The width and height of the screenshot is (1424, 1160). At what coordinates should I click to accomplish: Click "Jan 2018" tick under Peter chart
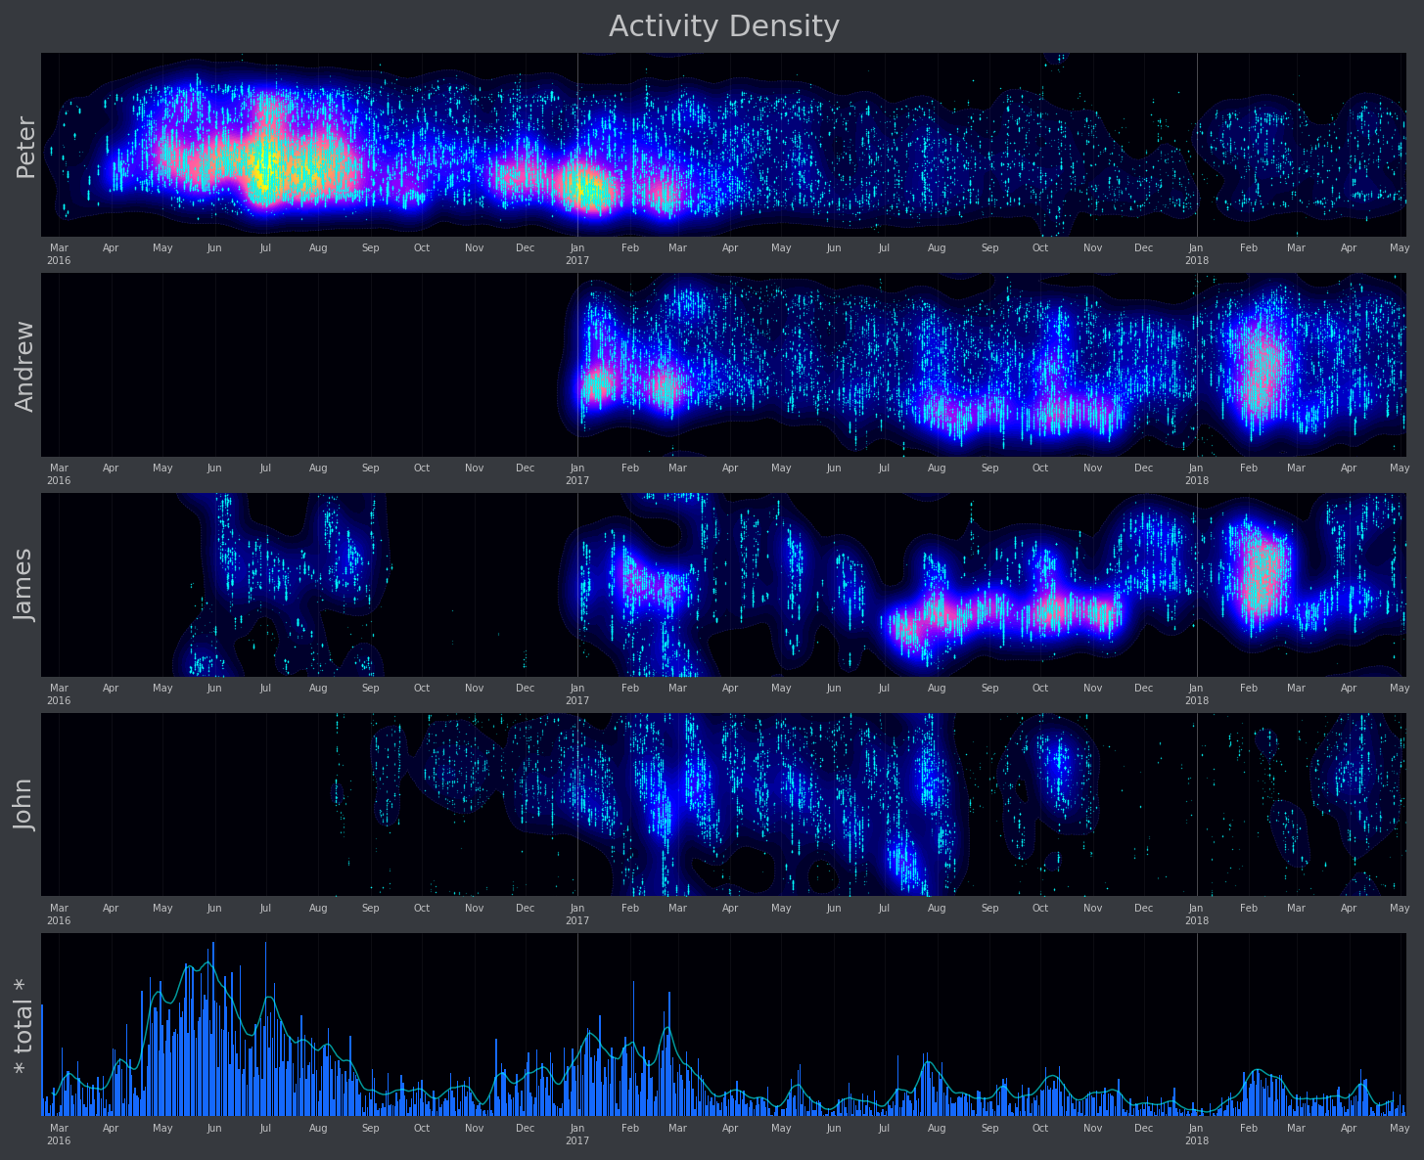(x=1197, y=254)
